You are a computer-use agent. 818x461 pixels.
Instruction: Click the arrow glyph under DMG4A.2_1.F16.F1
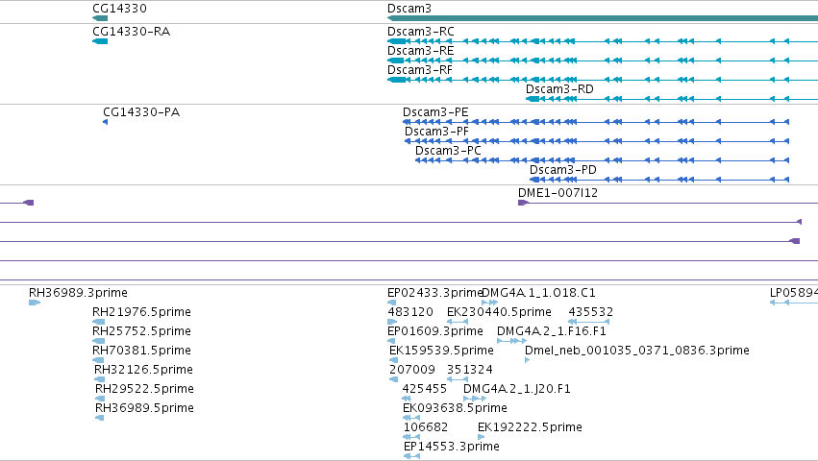point(511,341)
